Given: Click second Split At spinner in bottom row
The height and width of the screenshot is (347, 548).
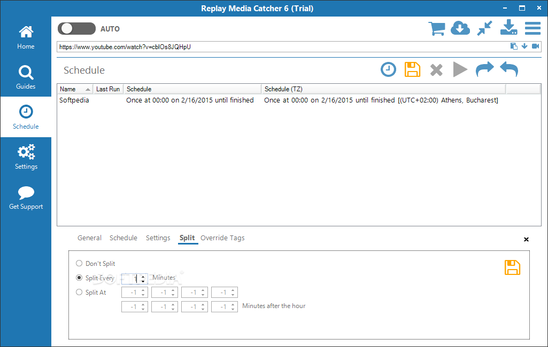Looking at the screenshot, I should click(x=165, y=307).
